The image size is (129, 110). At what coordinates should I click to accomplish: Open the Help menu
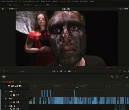(92, 1)
